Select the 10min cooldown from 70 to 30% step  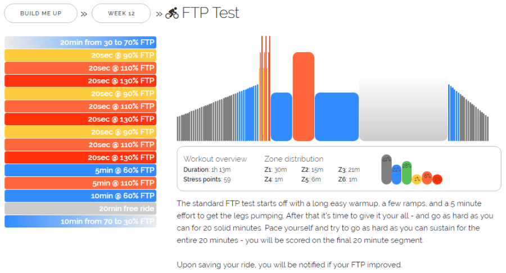coord(80,221)
